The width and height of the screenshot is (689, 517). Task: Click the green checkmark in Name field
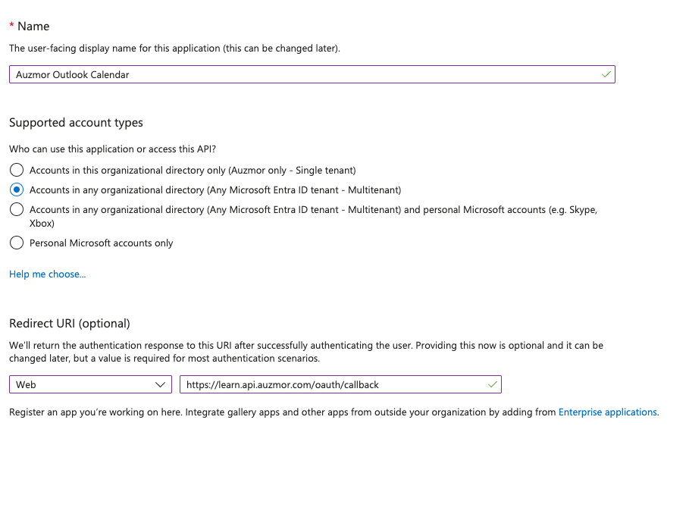point(606,74)
